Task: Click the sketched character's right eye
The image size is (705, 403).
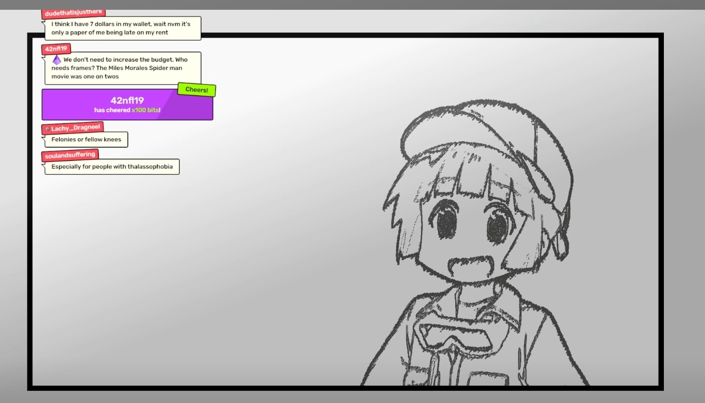Action: pyautogui.click(x=499, y=227)
